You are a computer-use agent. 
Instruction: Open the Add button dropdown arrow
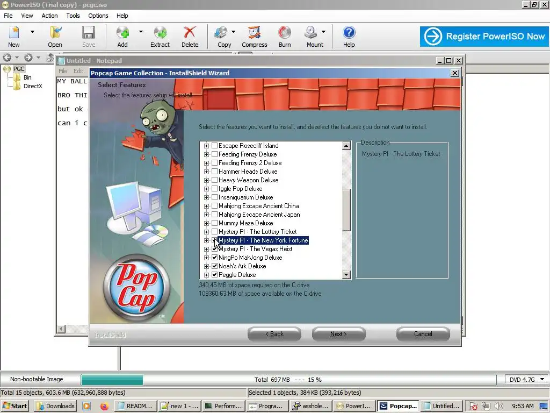141,32
